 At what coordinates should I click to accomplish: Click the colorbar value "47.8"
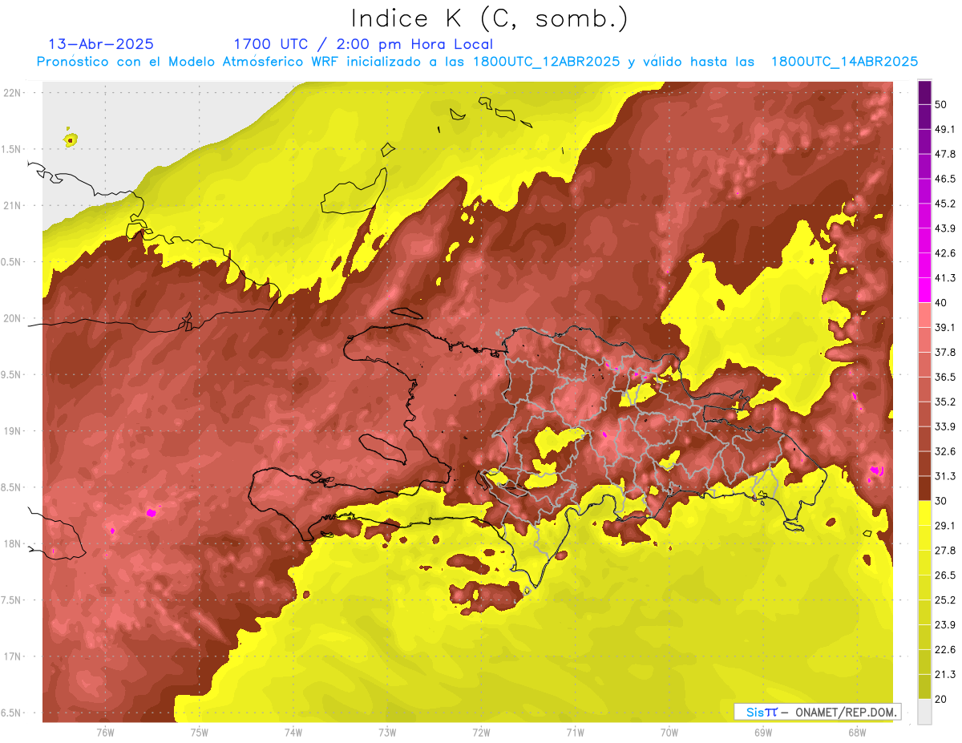pos(945,154)
